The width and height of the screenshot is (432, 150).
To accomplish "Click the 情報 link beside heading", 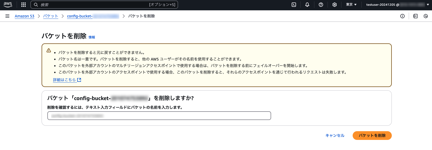I will click(x=92, y=37).
